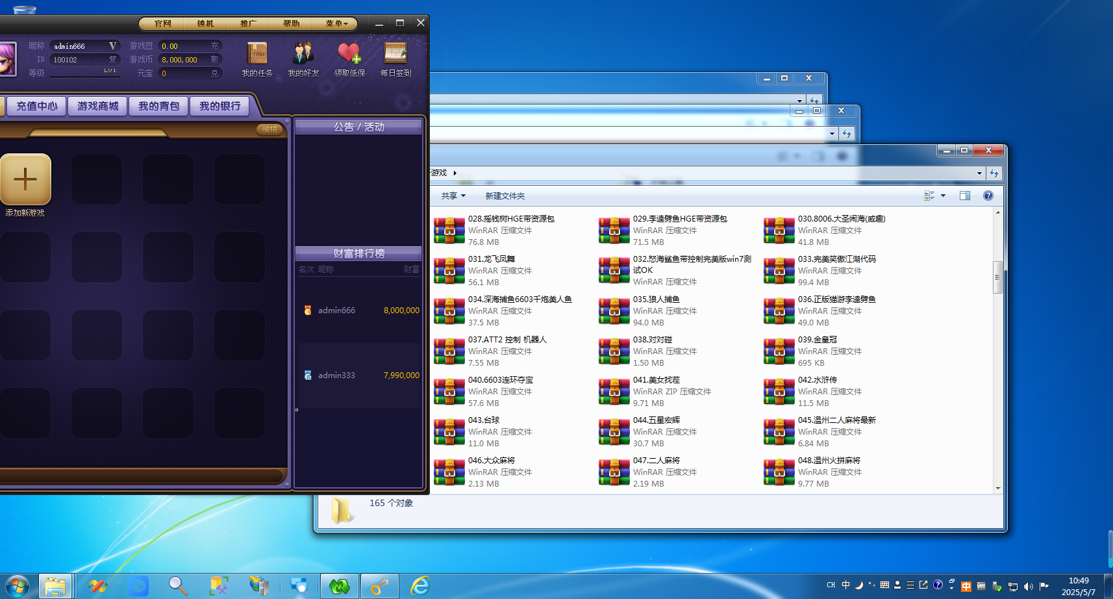This screenshot has height=599, width=1113.
Task: Open the view options dropdown arrow in Explorer
Action: 943,196
